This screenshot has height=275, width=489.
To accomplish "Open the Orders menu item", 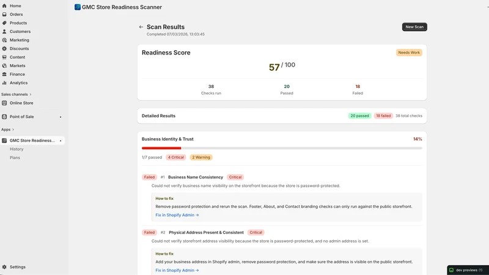I will tap(17, 14).
